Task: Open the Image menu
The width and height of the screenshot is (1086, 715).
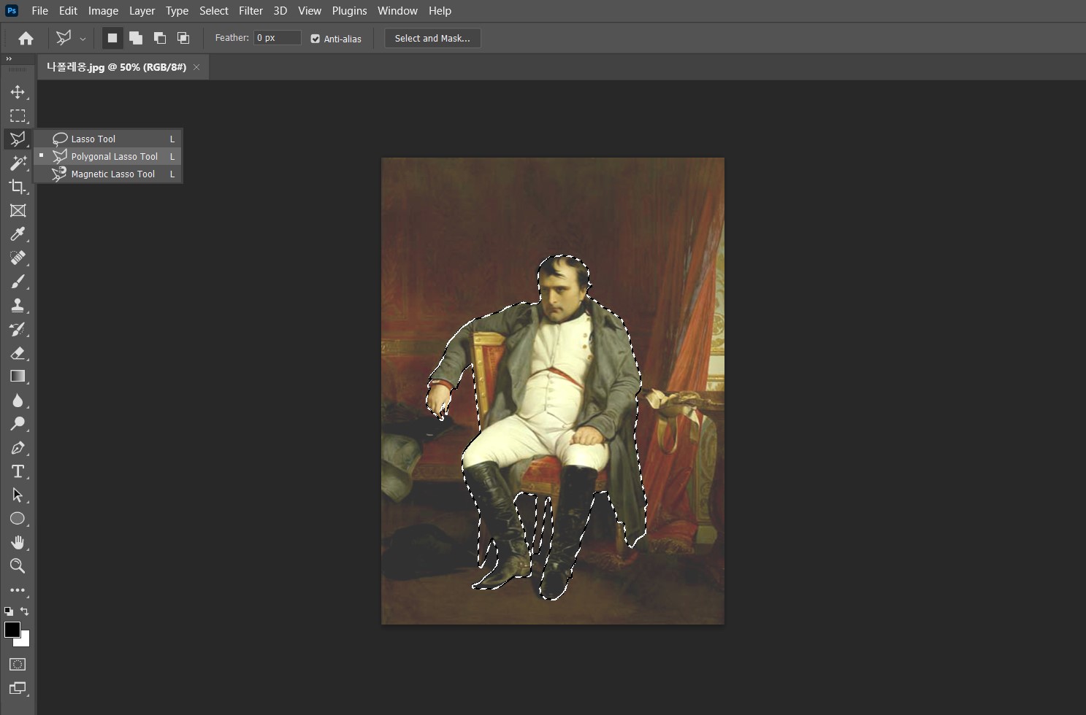Action: click(103, 11)
